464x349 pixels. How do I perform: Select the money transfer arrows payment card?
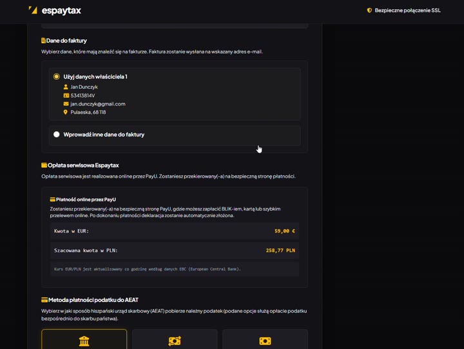click(x=175, y=339)
